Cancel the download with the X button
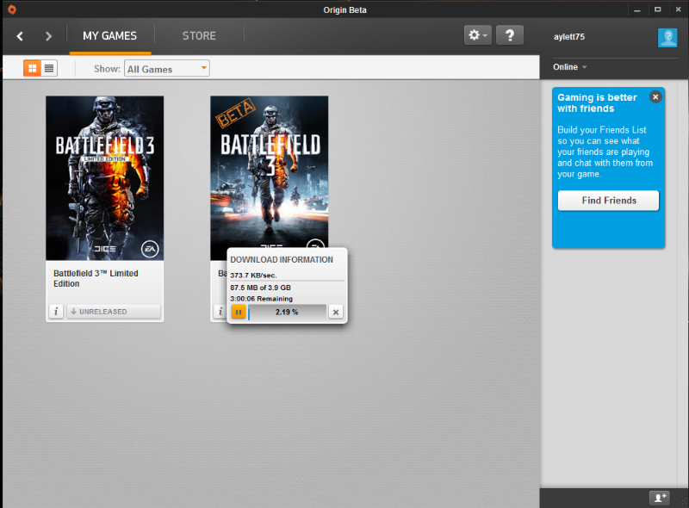This screenshot has height=508, width=689. coord(336,312)
